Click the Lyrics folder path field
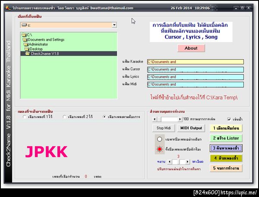This screenshot has width=259, height=197. coord(196,77)
